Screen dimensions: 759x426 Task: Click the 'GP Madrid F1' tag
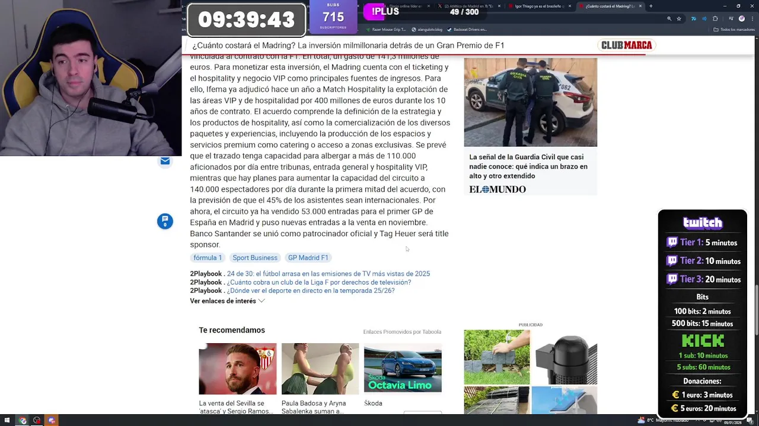pos(308,257)
